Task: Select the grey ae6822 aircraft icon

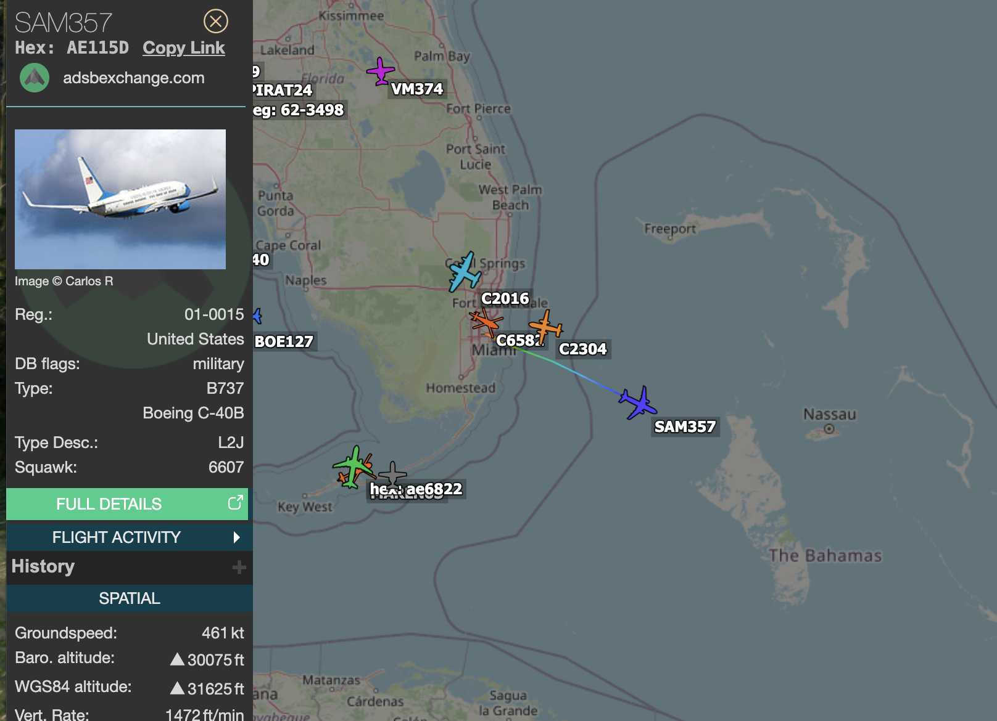Action: tap(392, 476)
